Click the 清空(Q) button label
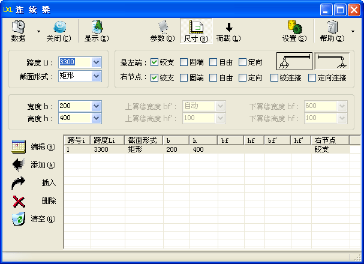This screenshot has height=264, width=364. (43, 219)
